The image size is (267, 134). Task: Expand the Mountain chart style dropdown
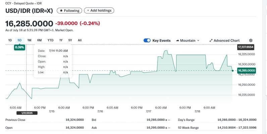click(x=188, y=41)
